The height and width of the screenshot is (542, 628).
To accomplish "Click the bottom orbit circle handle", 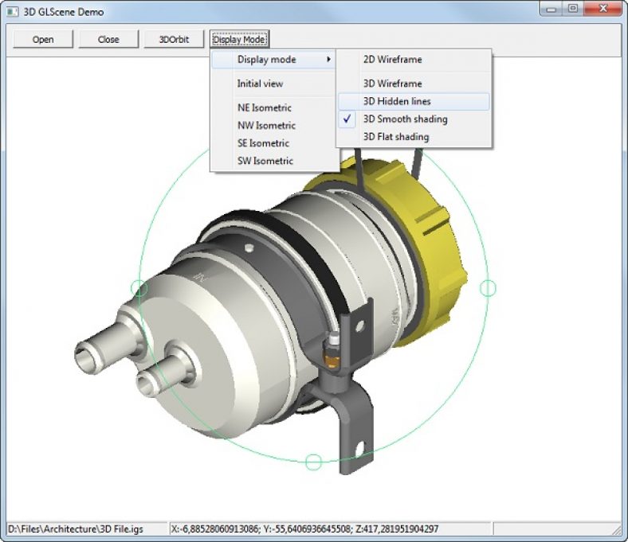I will [x=313, y=462].
